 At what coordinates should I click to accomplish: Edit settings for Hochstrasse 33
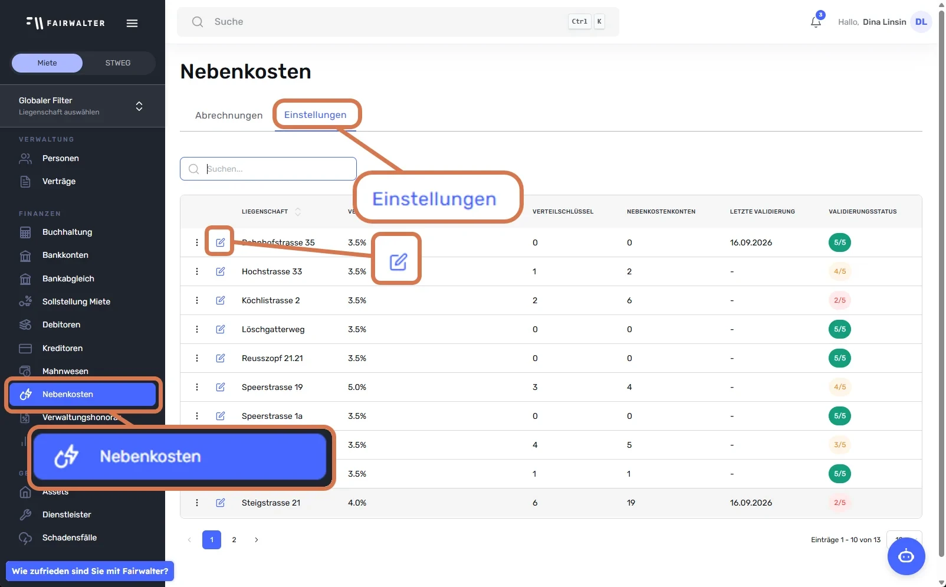coord(221,271)
